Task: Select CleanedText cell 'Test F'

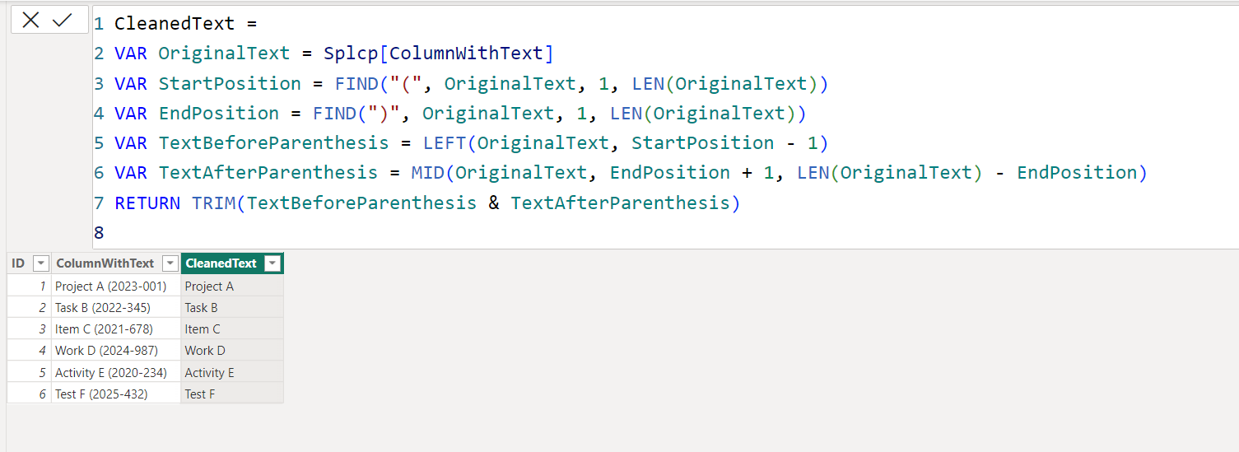Action: [232, 394]
